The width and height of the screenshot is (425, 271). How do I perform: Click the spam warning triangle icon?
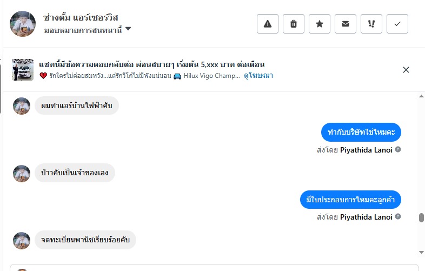pos(267,24)
